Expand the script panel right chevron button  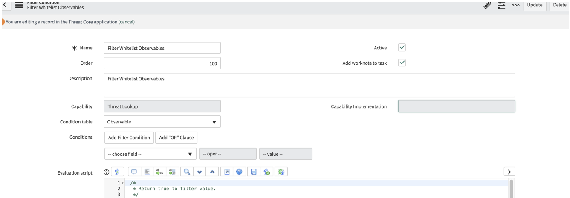(509, 172)
